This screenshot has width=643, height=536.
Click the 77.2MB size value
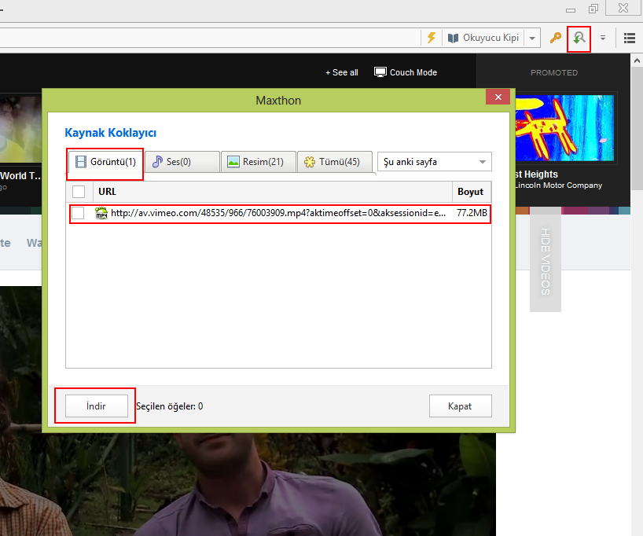(472, 213)
